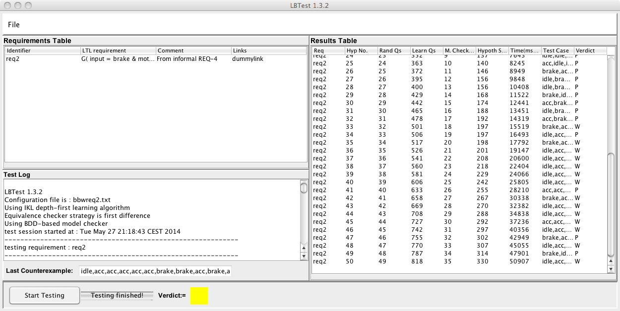Click the dummylink cell in Links column
This screenshot has width=620, height=311.
(248, 59)
